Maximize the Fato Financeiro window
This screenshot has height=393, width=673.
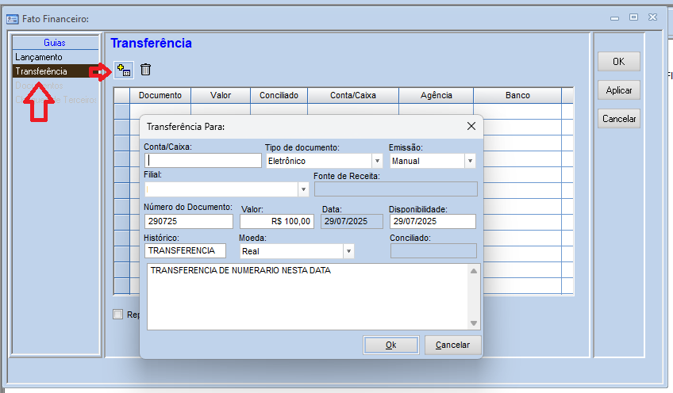click(x=633, y=17)
